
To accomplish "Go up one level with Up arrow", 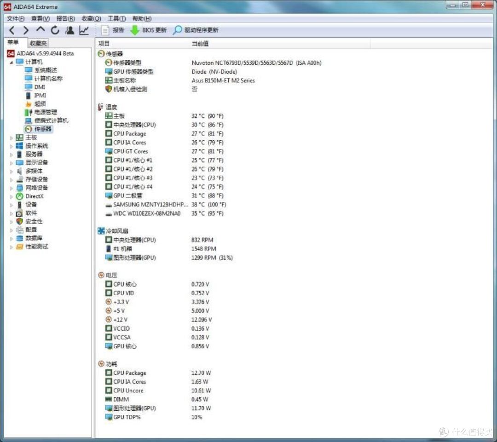I will 40,30.
